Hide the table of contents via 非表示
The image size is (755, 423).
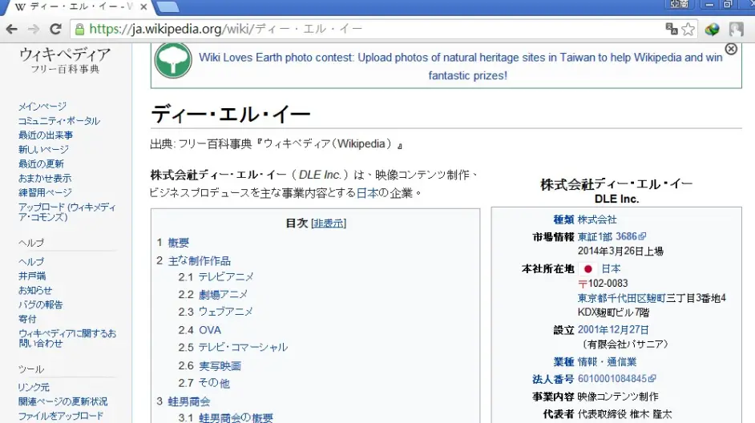pos(329,224)
